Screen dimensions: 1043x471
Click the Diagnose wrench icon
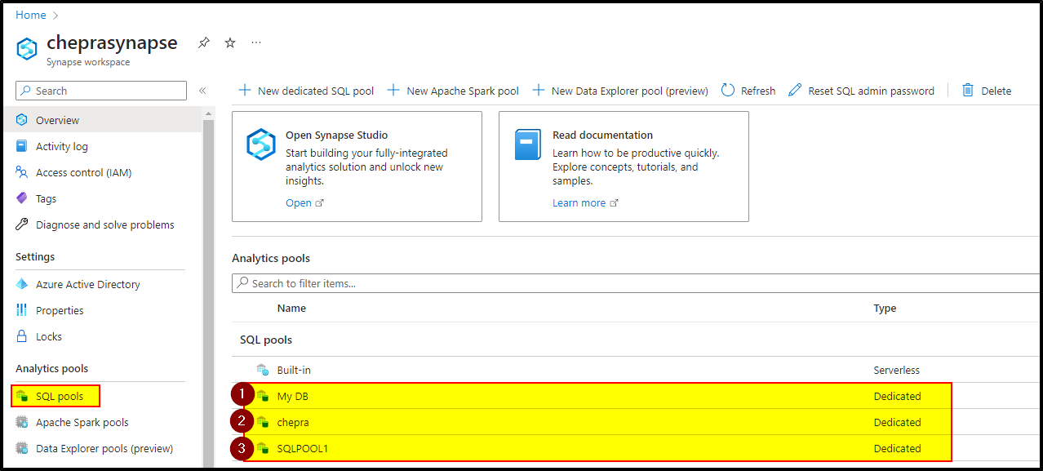point(22,224)
